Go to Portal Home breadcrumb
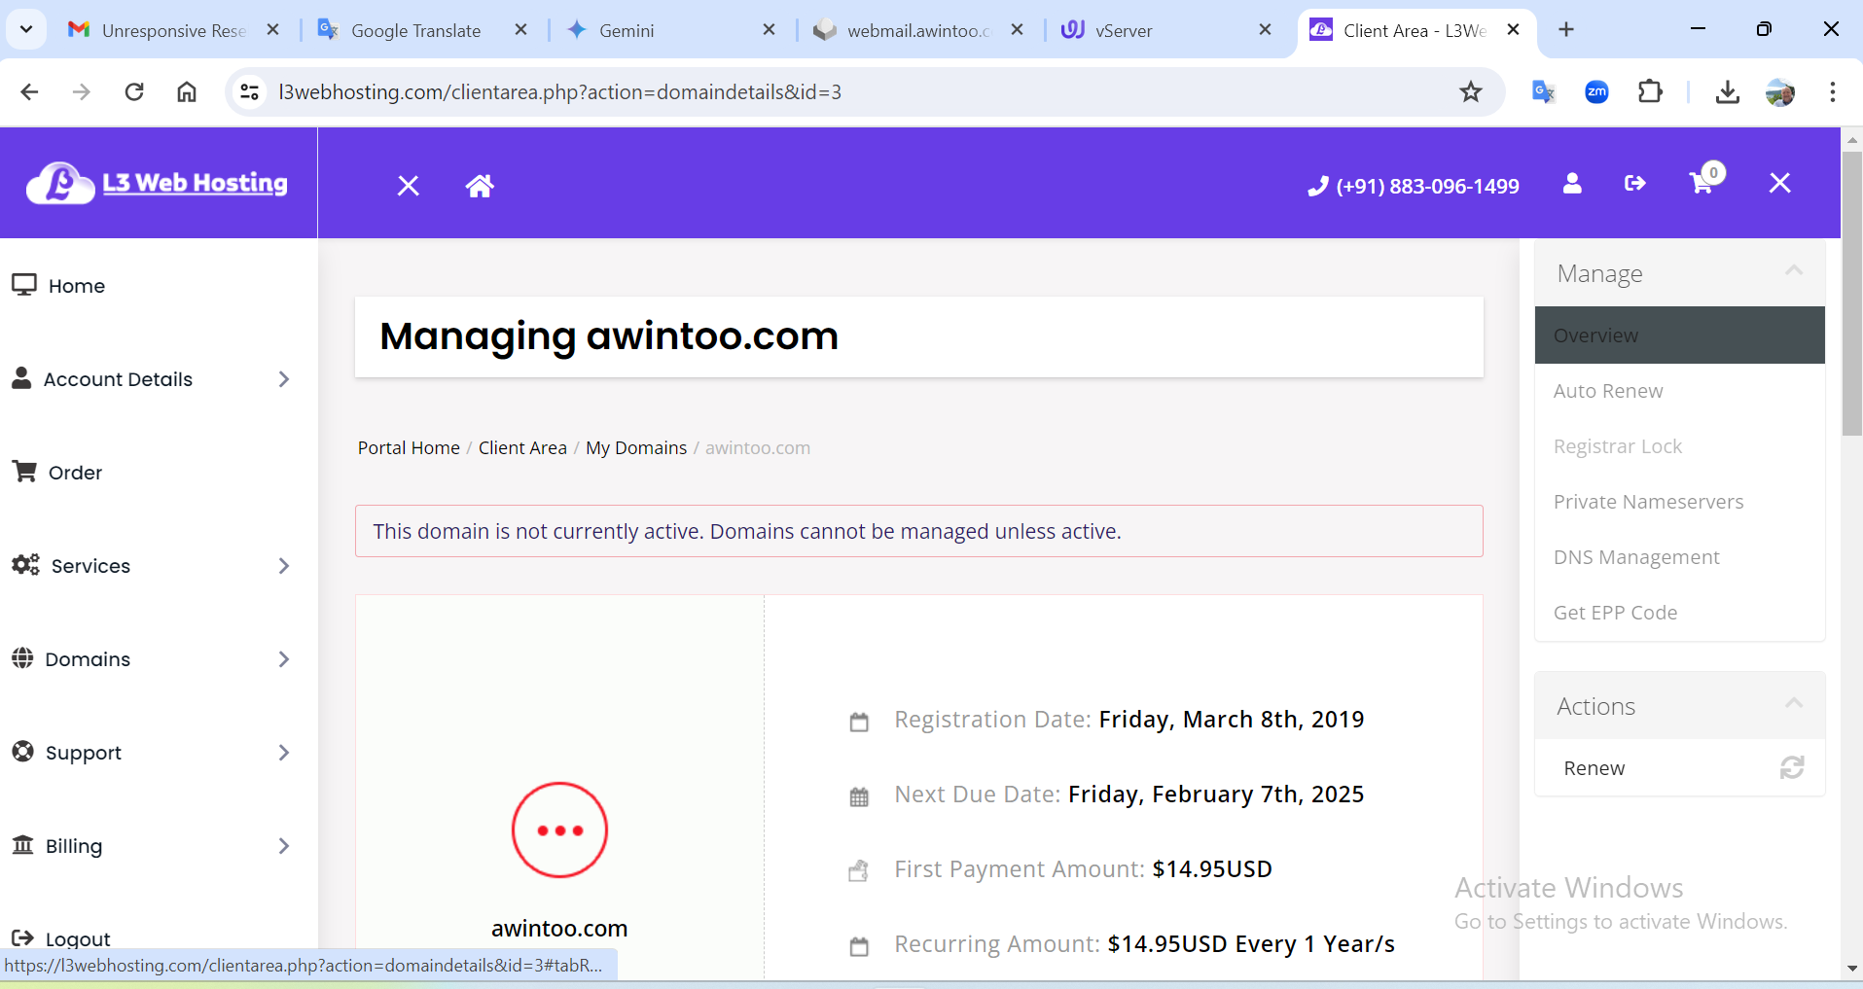 (x=409, y=447)
